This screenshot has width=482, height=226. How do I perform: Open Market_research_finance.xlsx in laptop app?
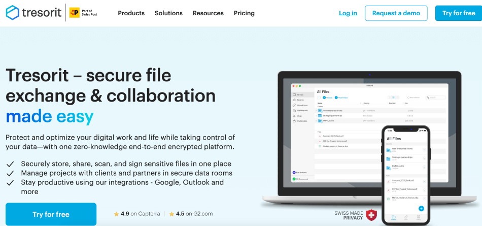point(335,146)
